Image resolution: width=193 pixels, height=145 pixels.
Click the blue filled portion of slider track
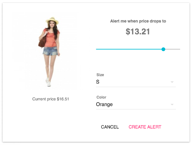tap(129, 49)
